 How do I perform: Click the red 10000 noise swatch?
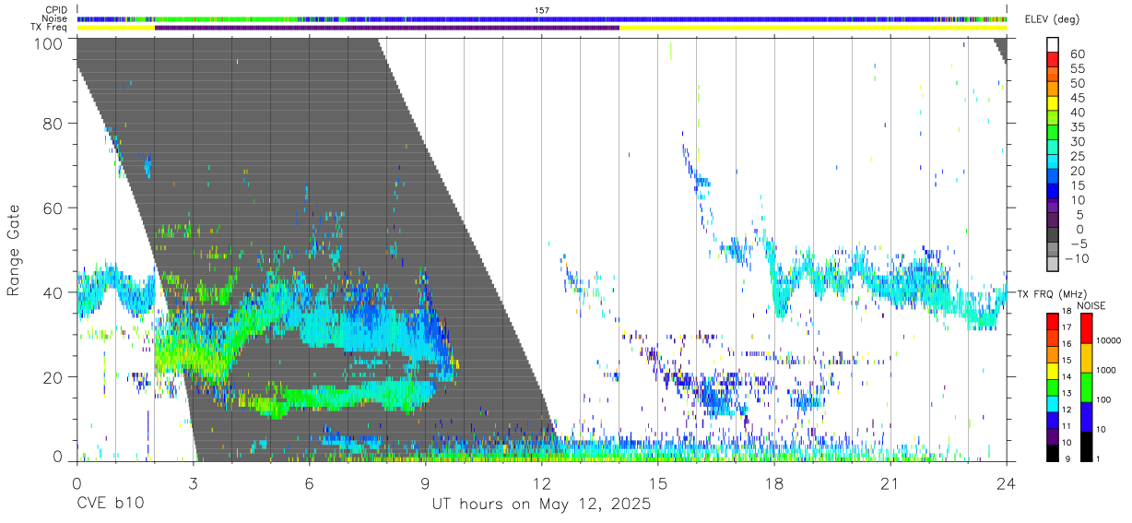[1086, 328]
